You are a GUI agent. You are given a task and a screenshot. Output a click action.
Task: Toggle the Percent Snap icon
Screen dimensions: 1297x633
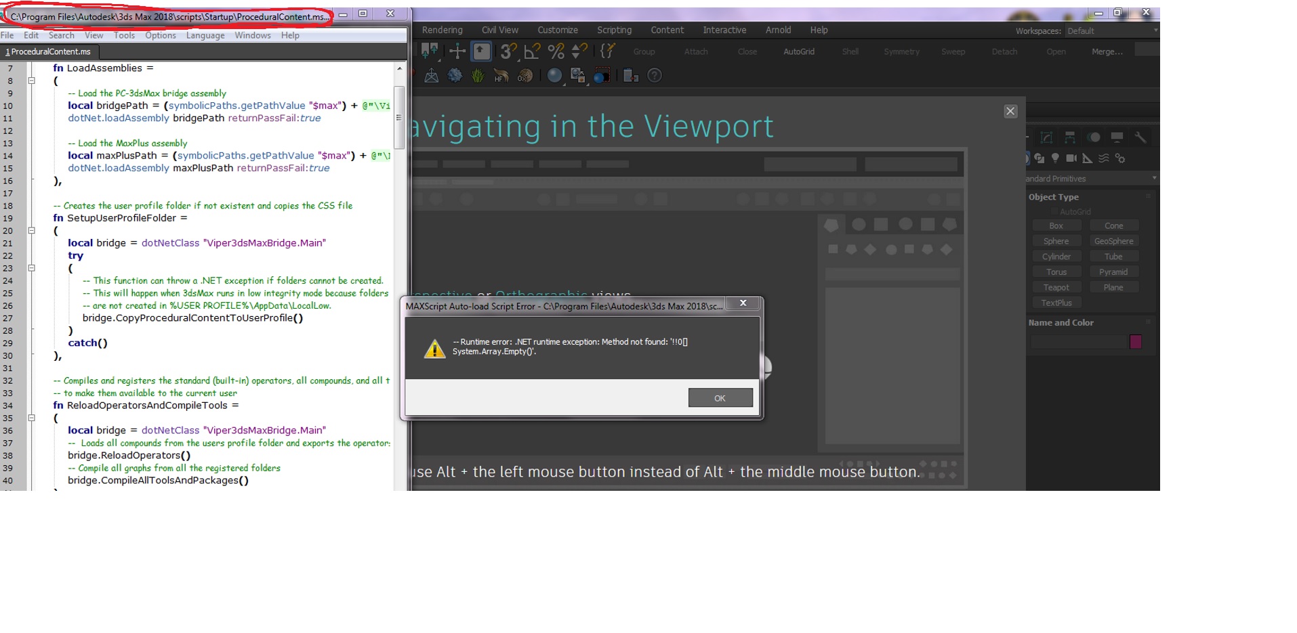[x=556, y=51]
